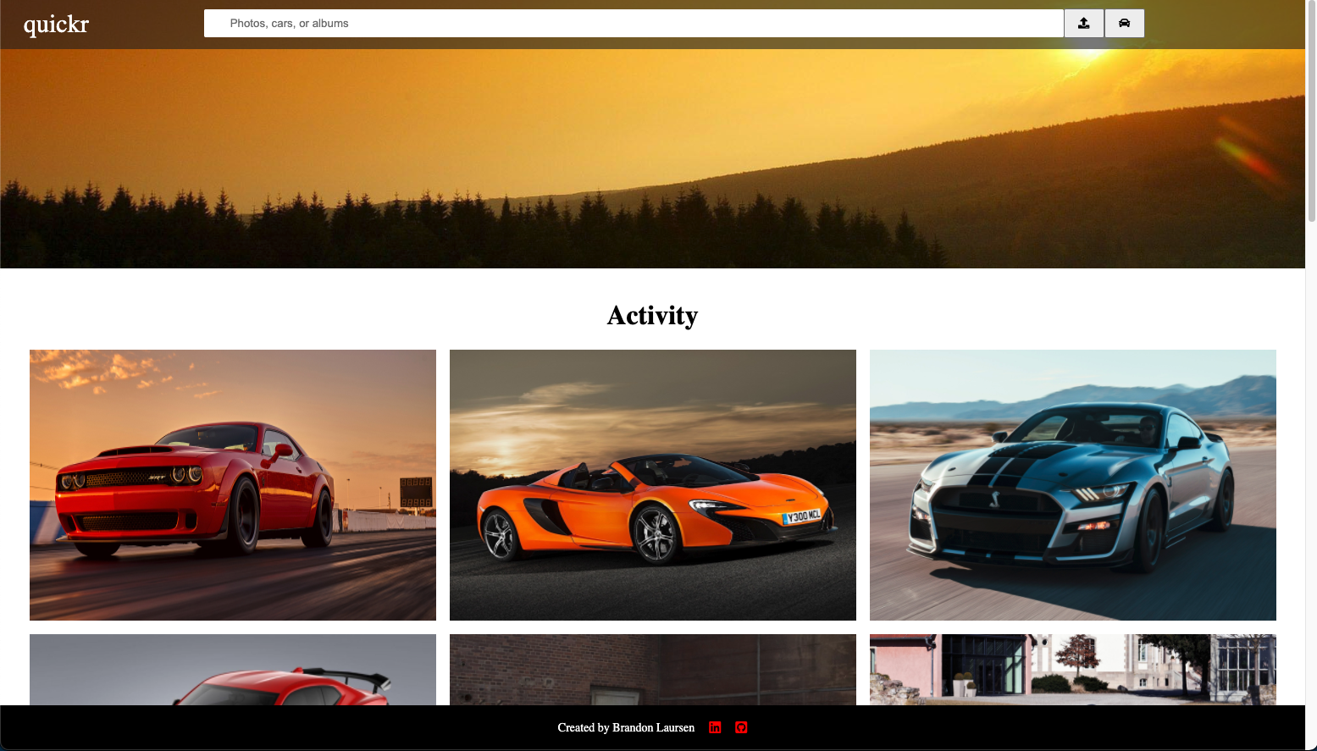Open the red Dodge Challenger photo
The height and width of the screenshot is (751, 1317).
click(x=233, y=484)
